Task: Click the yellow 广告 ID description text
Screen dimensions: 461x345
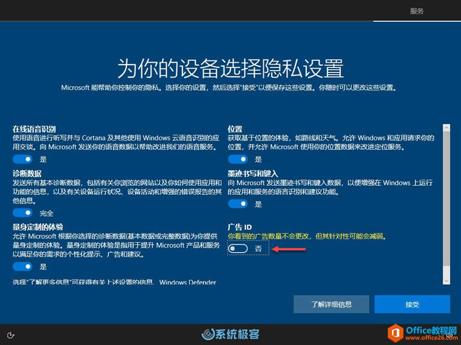Action: click(x=308, y=236)
